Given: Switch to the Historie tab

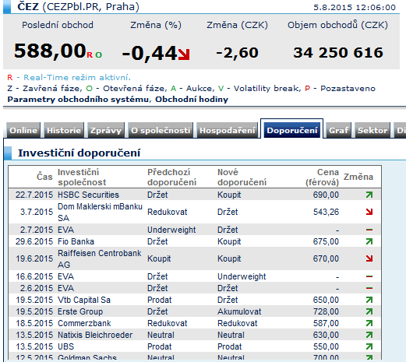Looking at the screenshot, I should tap(64, 130).
